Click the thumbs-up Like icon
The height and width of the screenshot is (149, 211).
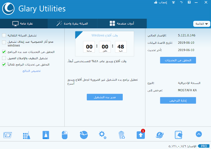tap(156, 2)
